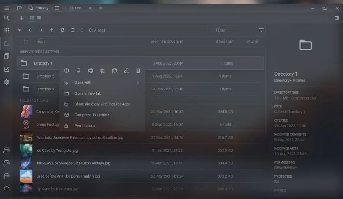Click the create link icon in context menu
Image resolution: width=343 pixels, height=199 pixels.
(126, 71)
